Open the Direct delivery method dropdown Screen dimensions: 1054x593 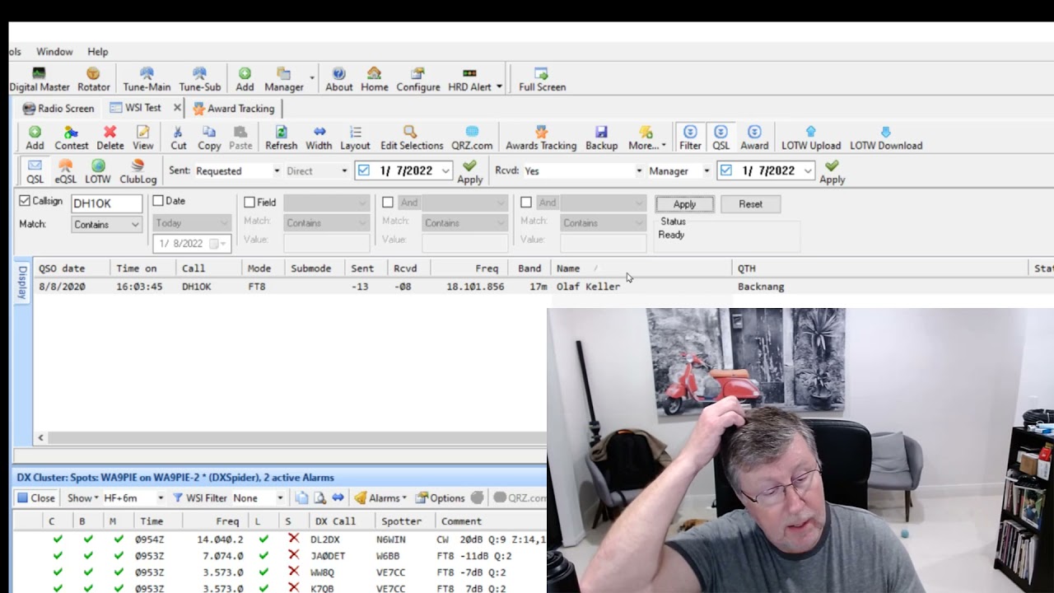(x=317, y=171)
